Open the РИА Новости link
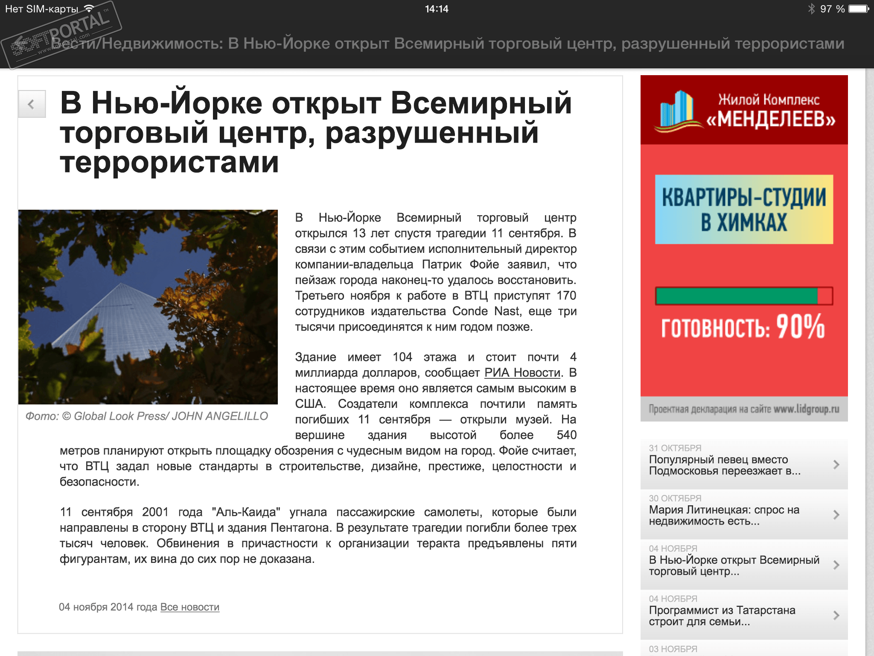This screenshot has height=656, width=874. (522, 373)
